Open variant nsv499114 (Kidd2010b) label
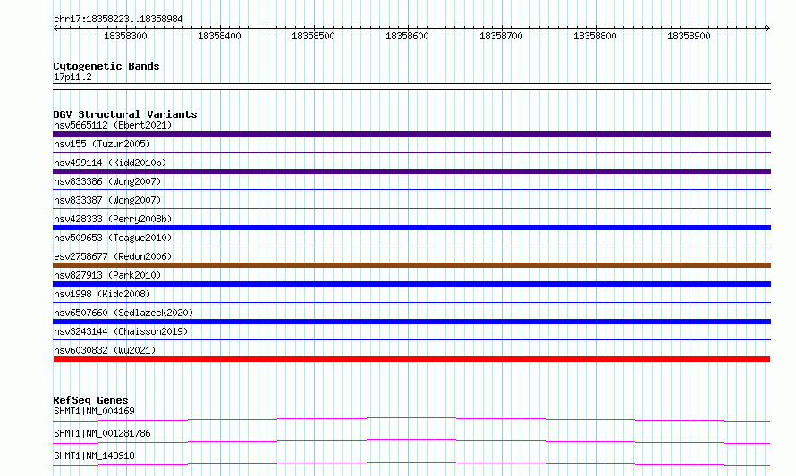The image size is (796, 476). pos(110,163)
